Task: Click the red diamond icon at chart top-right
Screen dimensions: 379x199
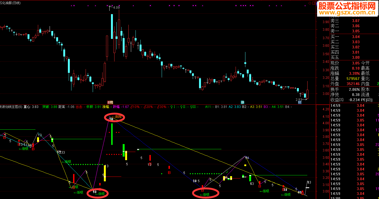Action: 310,3
